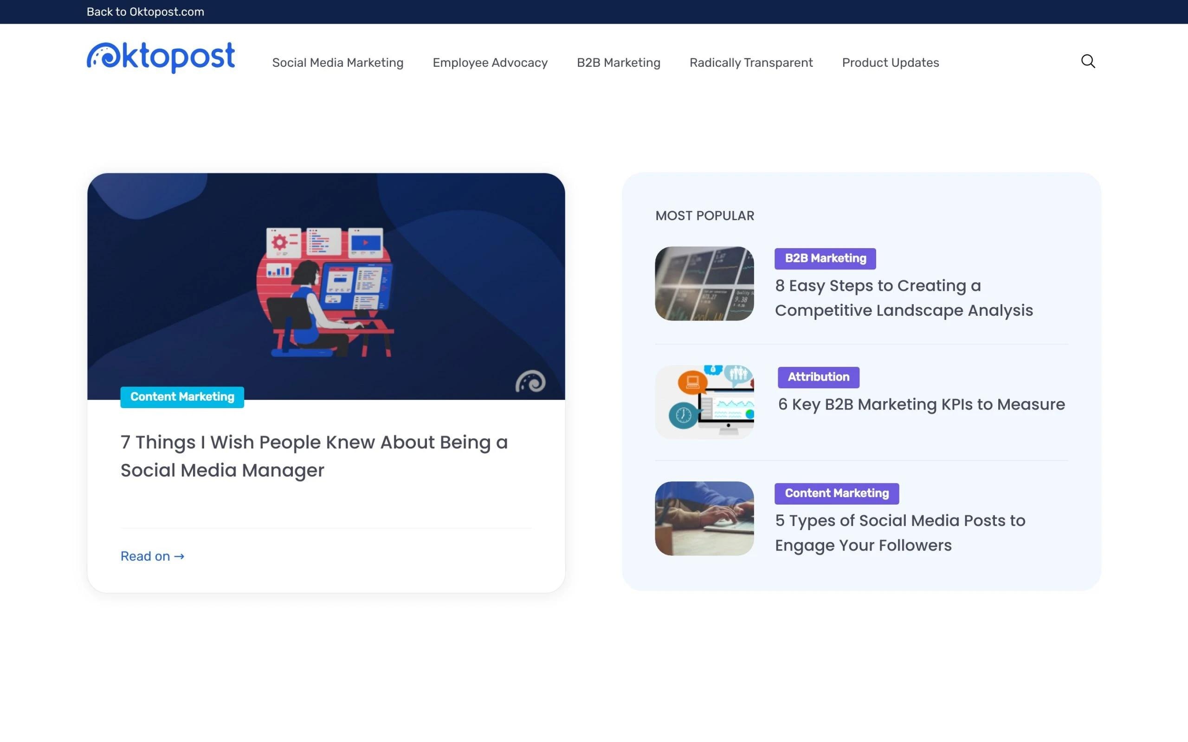Open 5 Types of Social Media Posts article
Image resolution: width=1188 pixels, height=742 pixels.
tap(899, 533)
